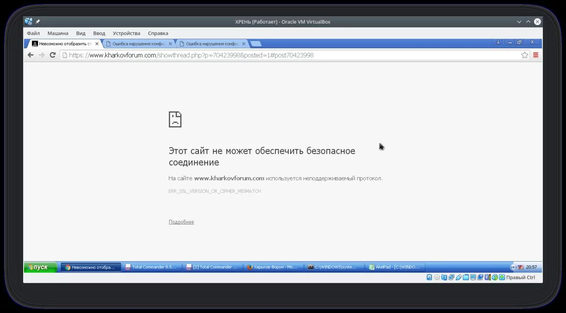Open the Машина menu
The image size is (566, 313).
(58, 33)
